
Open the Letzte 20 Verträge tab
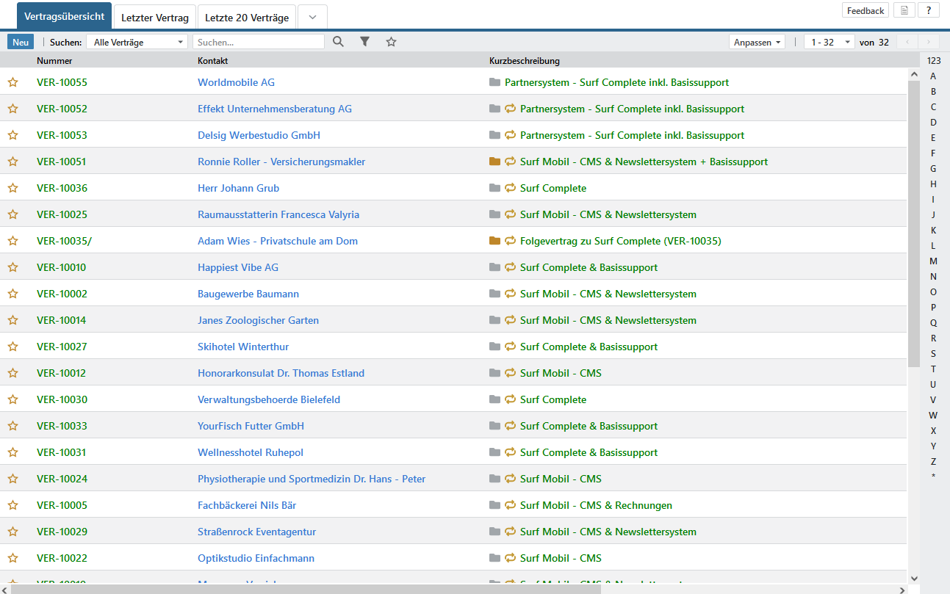246,17
